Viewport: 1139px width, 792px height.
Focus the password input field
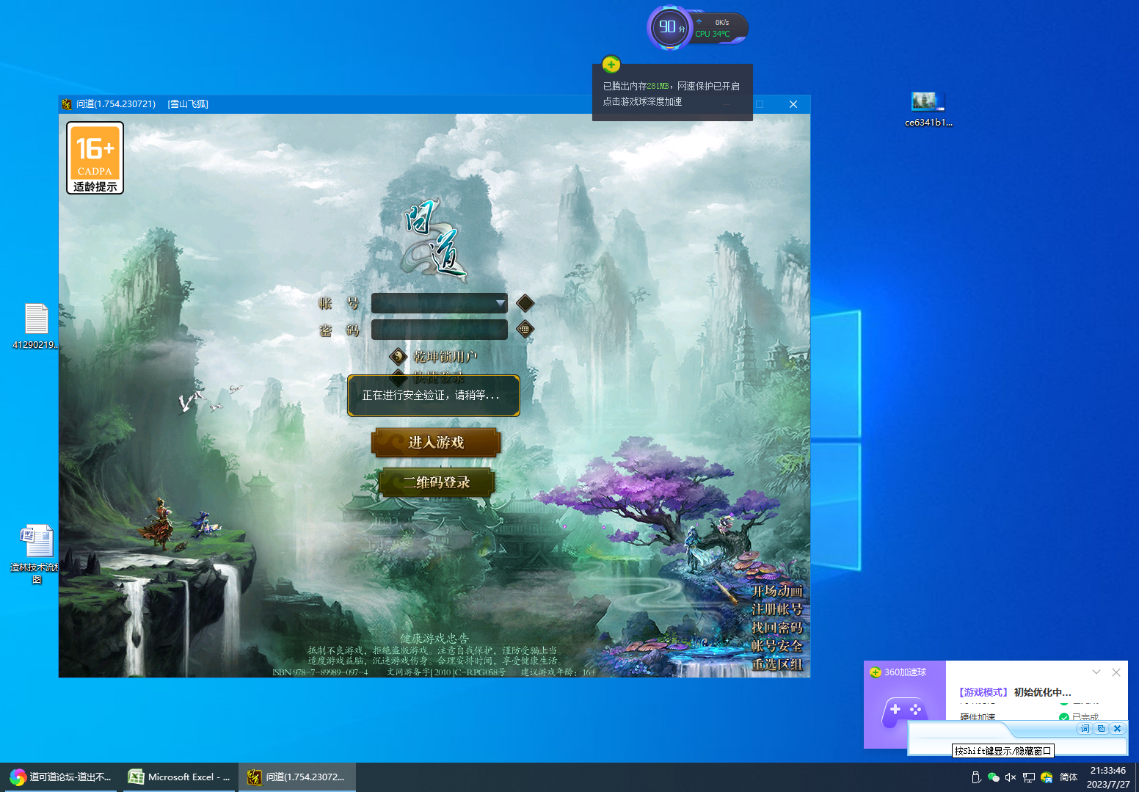coord(439,330)
